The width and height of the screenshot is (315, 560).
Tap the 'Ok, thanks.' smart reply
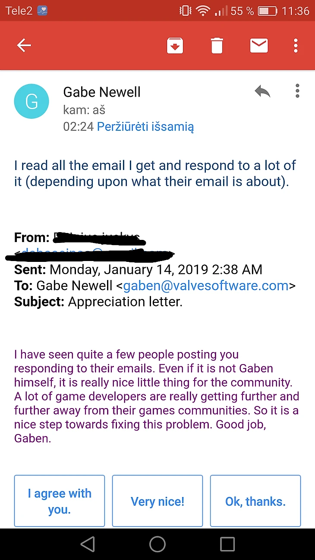[255, 501]
